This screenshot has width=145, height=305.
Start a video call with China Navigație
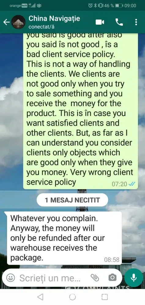click(x=100, y=22)
